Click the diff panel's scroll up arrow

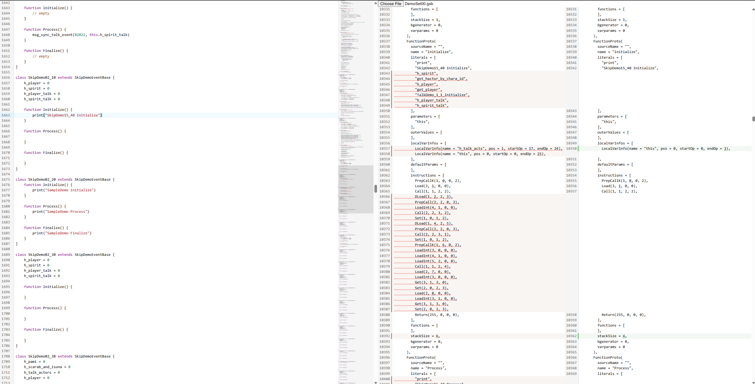753,9
